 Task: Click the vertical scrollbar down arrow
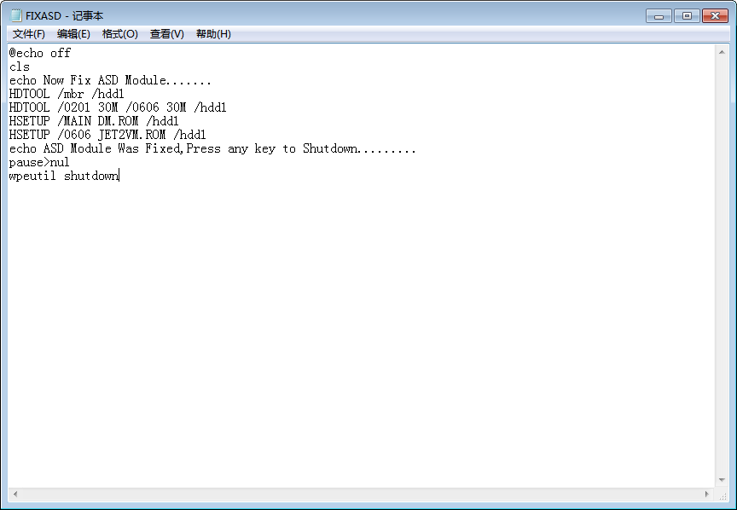(722, 480)
